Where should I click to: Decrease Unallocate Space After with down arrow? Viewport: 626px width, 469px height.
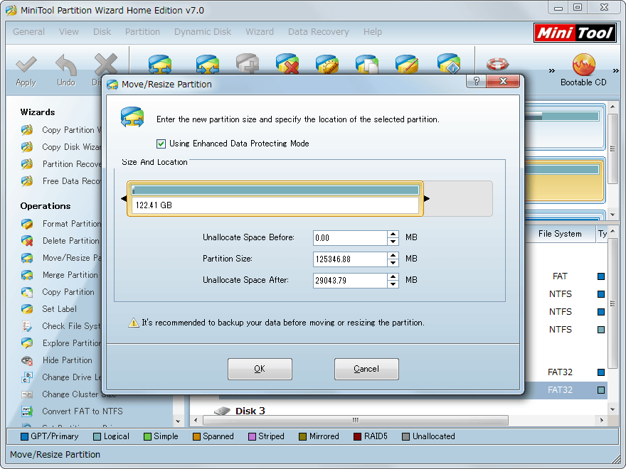pyautogui.click(x=393, y=284)
